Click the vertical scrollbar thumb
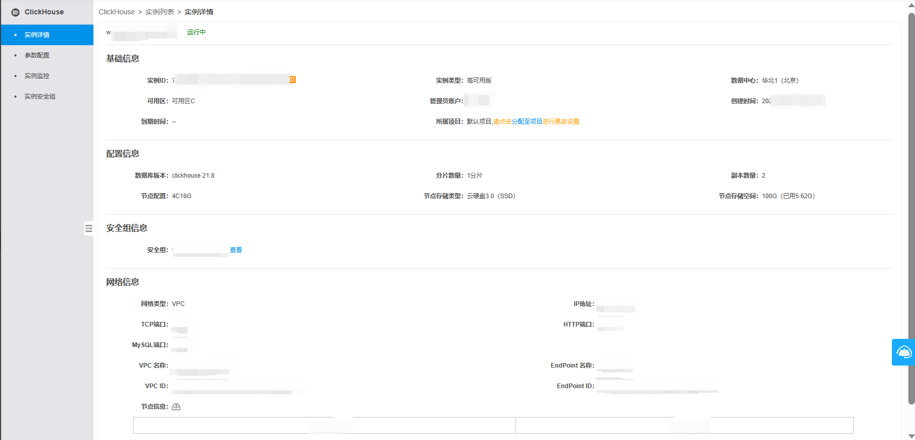Viewport: 915px width, 440px height. (911, 208)
